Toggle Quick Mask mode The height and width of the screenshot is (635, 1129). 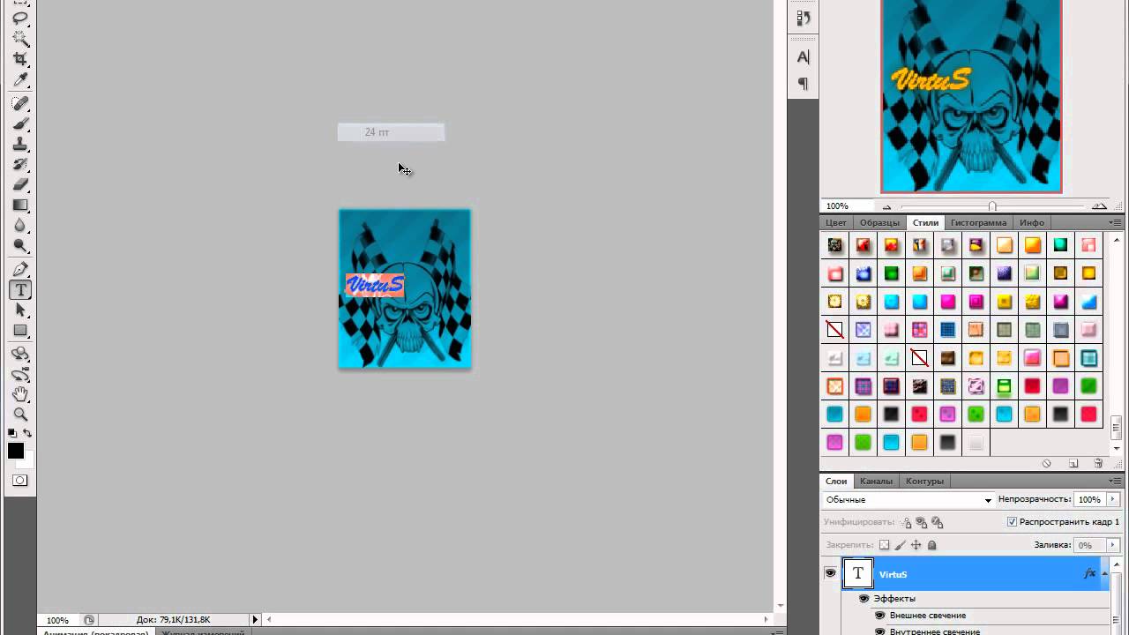[x=19, y=481]
